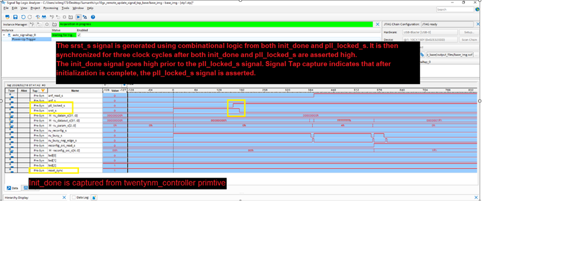
Task: Open the Edit menu
Action: click(14, 8)
